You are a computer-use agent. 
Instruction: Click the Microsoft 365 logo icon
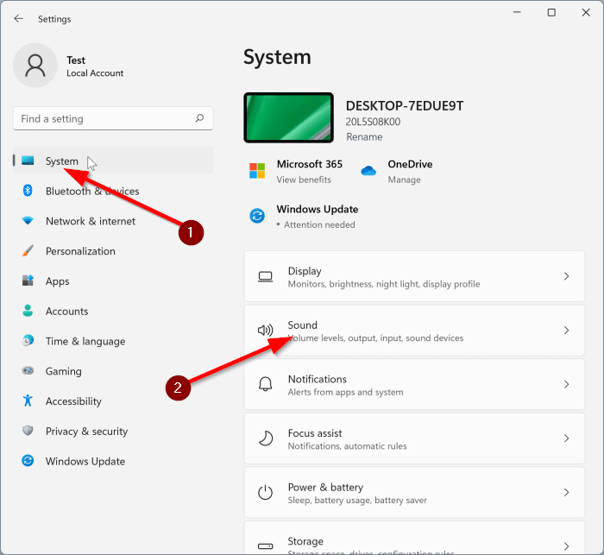pos(257,171)
